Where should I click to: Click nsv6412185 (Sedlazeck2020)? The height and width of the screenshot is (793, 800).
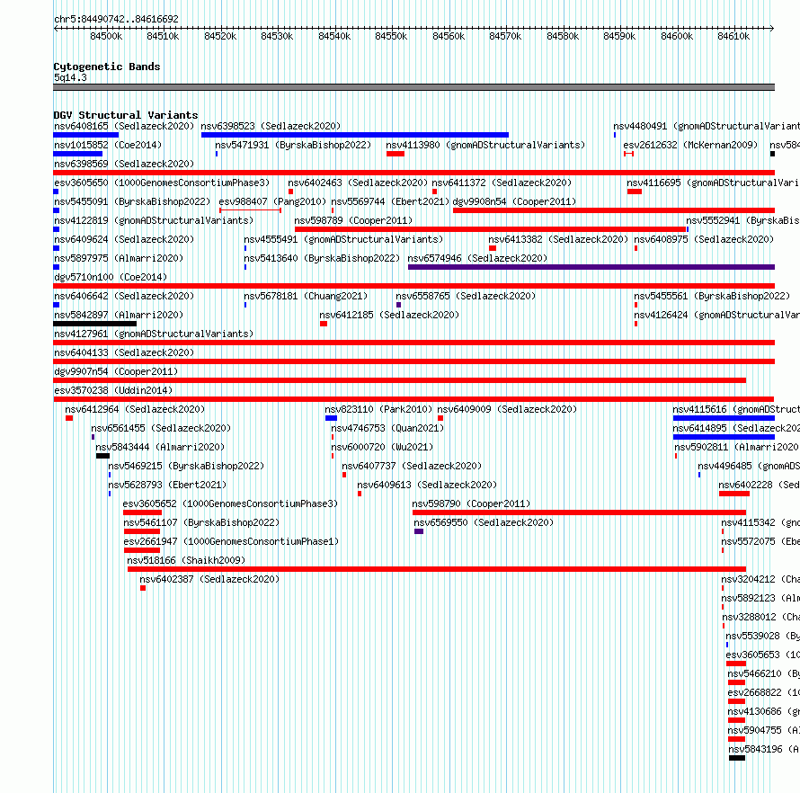pos(389,315)
